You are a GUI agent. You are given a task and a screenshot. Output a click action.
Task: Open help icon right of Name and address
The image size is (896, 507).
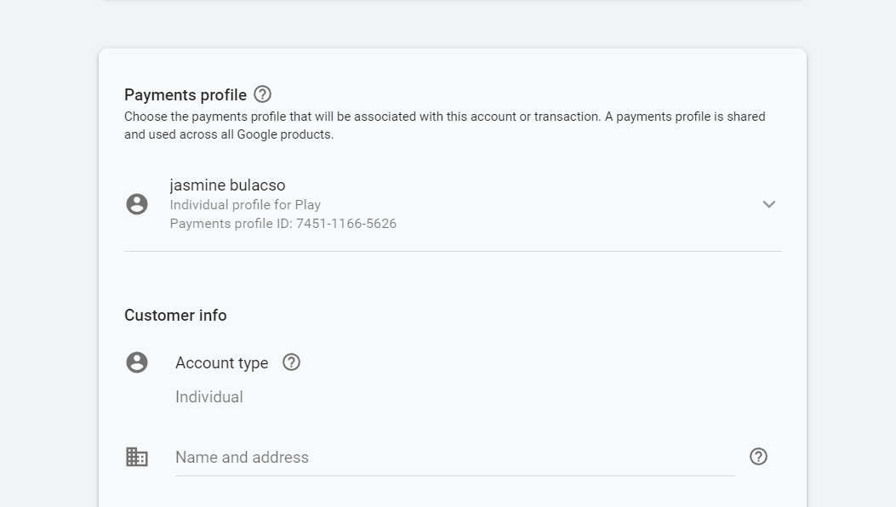[758, 457]
